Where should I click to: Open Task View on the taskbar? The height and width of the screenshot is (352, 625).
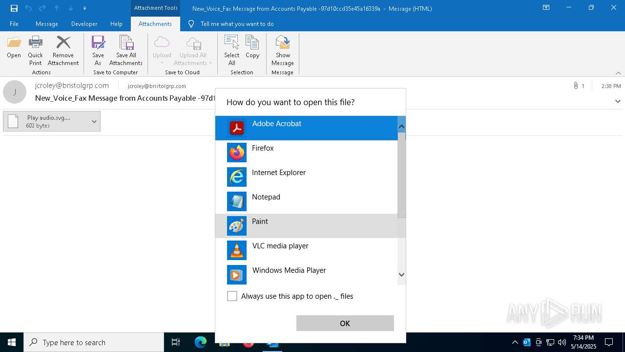point(176,342)
